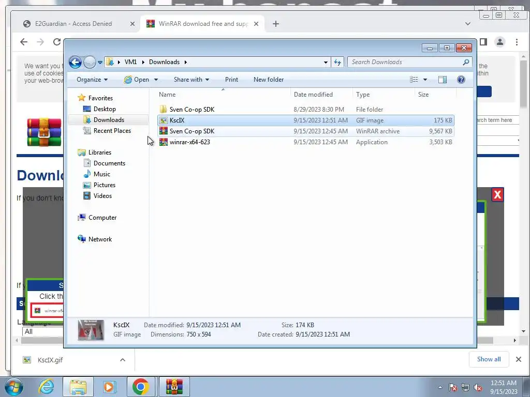Image resolution: width=530 pixels, height=397 pixels.
Task: Switch to Chrome from taskbar
Action: (141, 387)
